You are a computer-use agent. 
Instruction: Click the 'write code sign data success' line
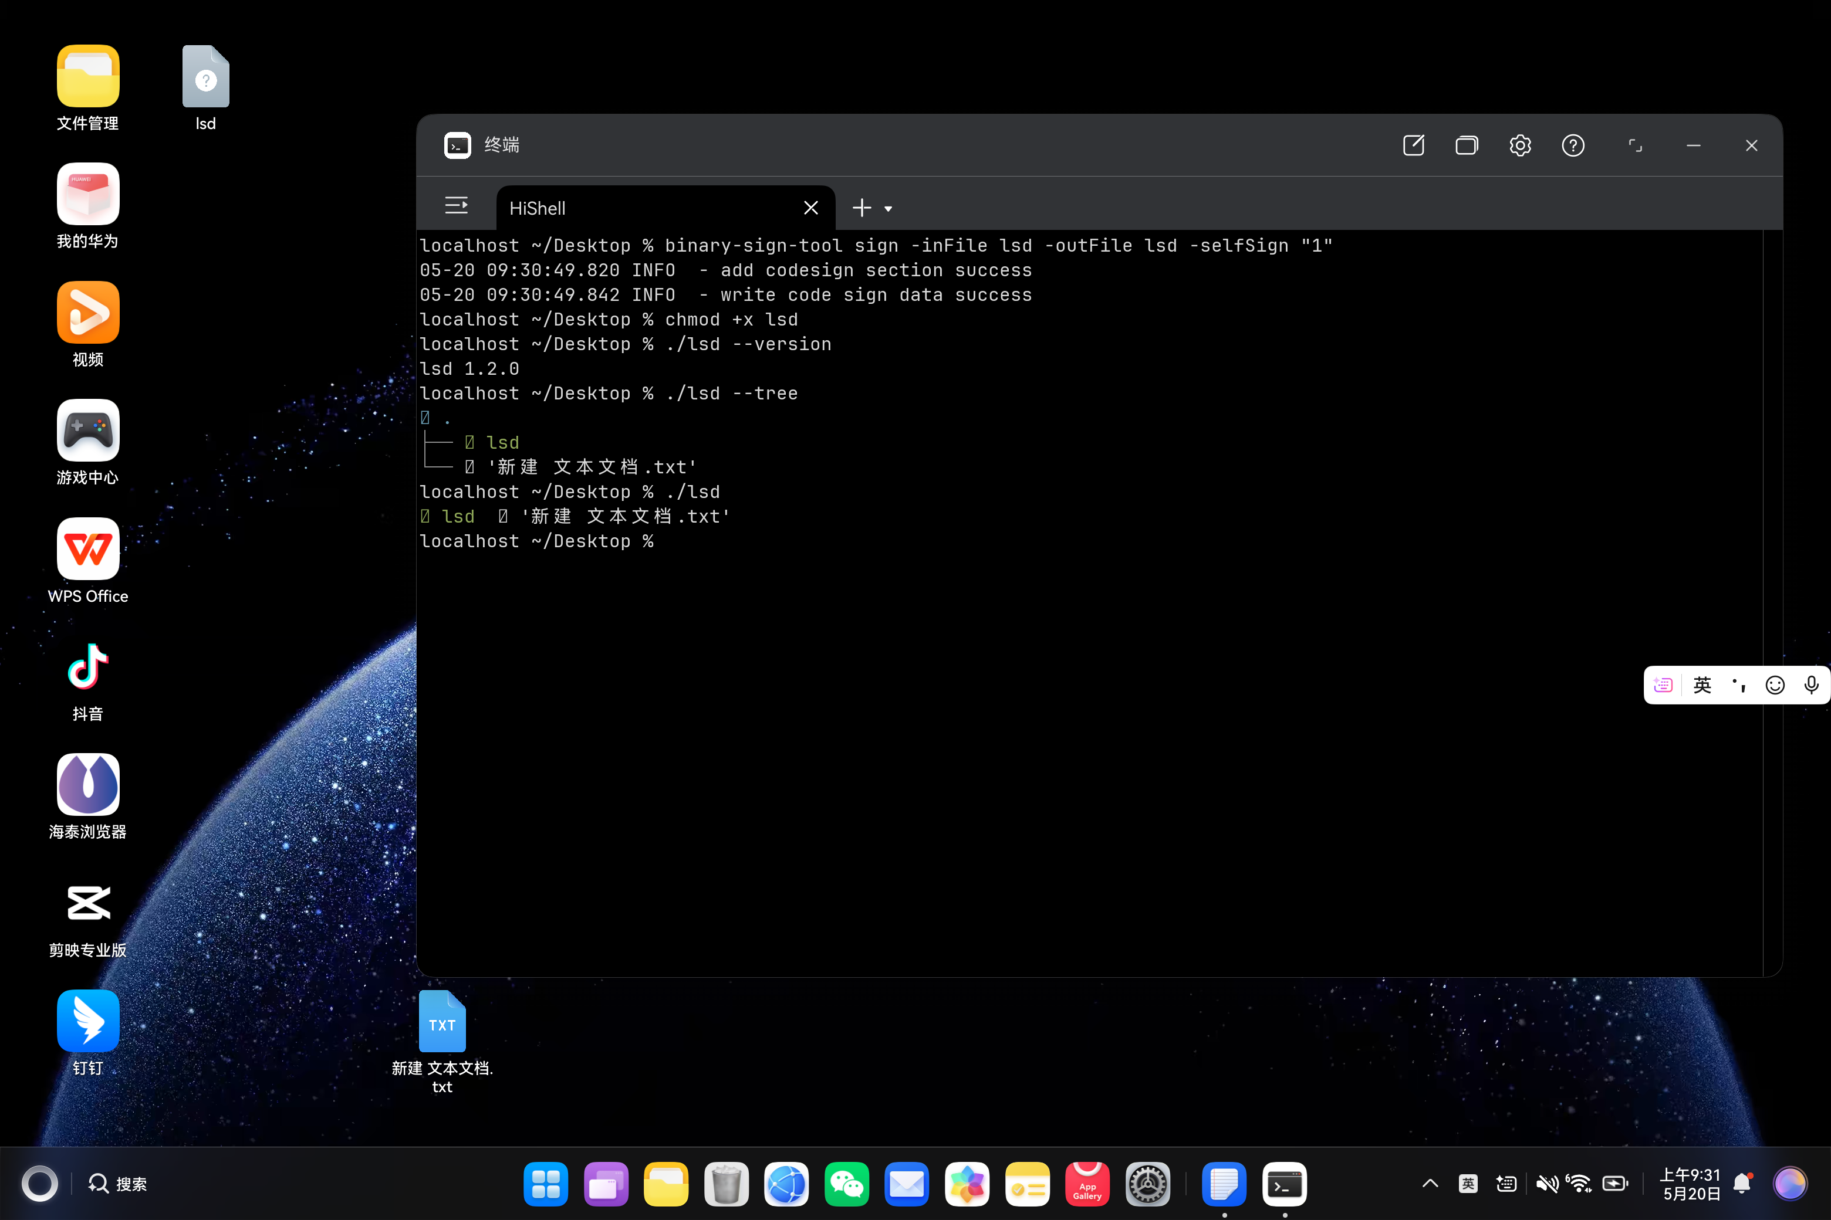[725, 295]
